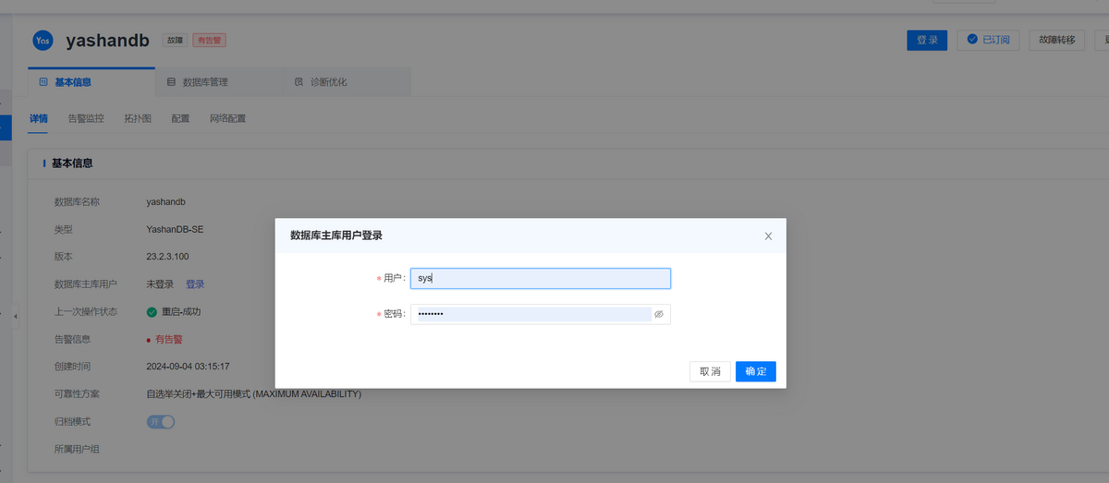1109x483 pixels.
Task: Toggle the 归档模式 switch
Action: [x=161, y=422]
